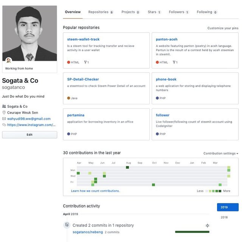The height and width of the screenshot is (242, 242).
Task: Click the Customize your pins link
Action: tap(223, 28)
